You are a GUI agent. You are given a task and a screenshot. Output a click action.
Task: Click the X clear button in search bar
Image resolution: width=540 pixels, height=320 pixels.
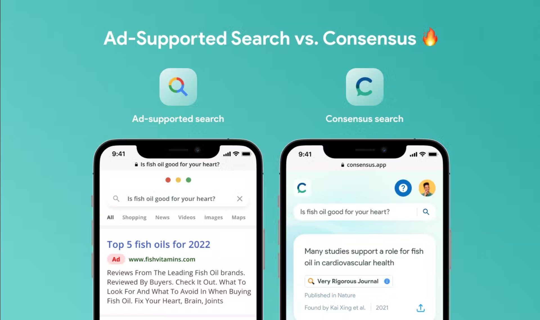[x=240, y=198]
